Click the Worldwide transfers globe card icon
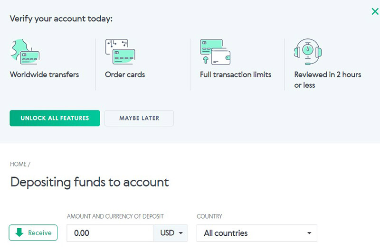The height and width of the screenshot is (250, 380). 24,52
